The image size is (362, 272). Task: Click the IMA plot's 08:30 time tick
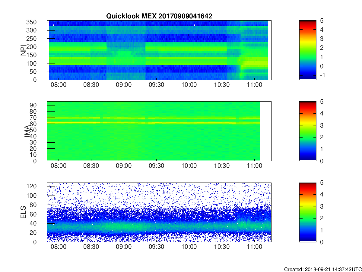[91, 166]
